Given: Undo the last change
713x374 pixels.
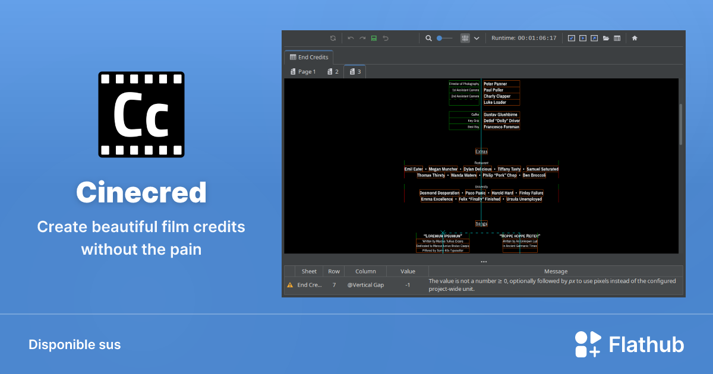Looking at the screenshot, I should (x=350, y=37).
